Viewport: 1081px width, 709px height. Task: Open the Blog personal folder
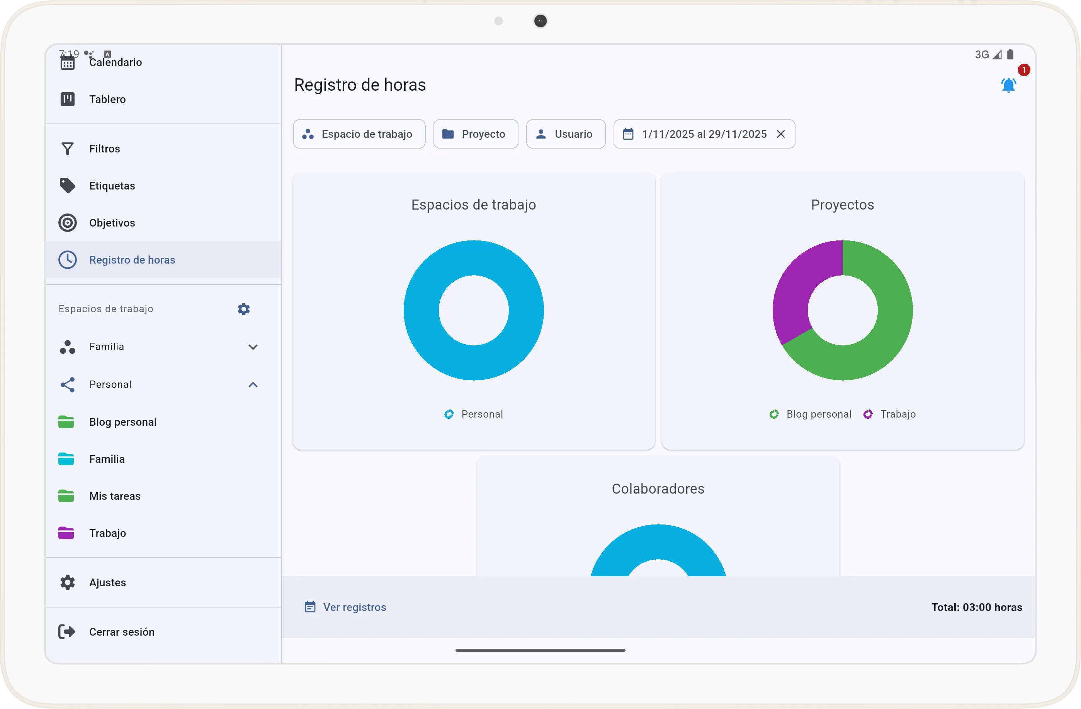click(67, 421)
